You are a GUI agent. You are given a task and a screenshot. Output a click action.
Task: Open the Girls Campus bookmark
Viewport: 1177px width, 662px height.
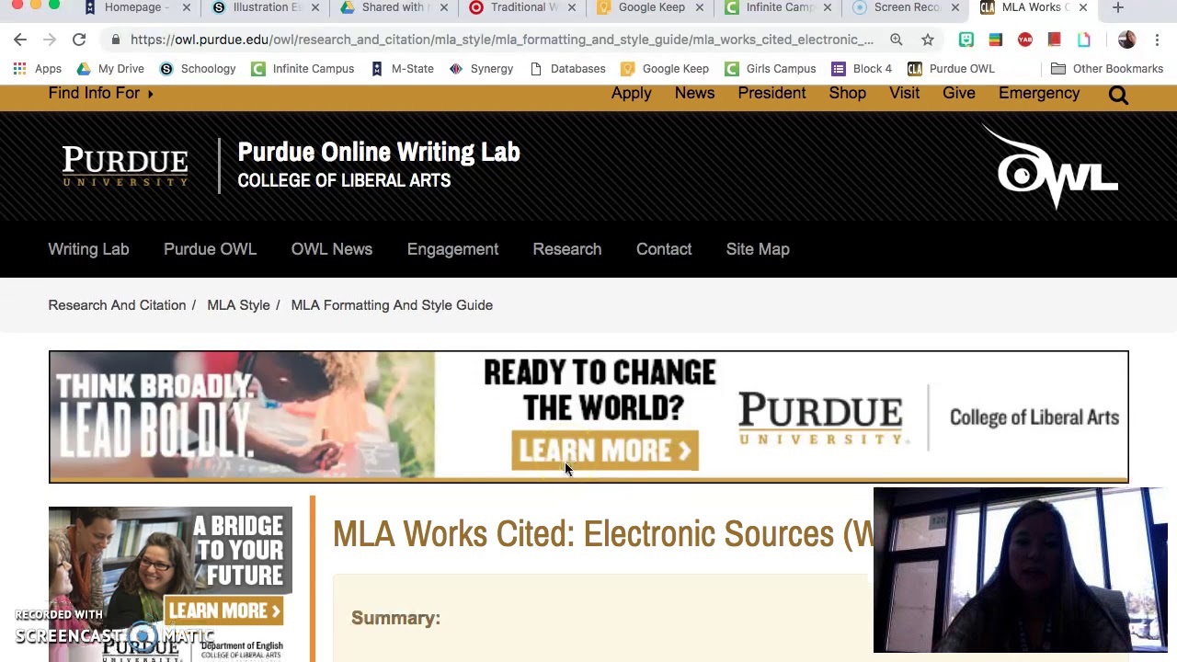coord(770,69)
